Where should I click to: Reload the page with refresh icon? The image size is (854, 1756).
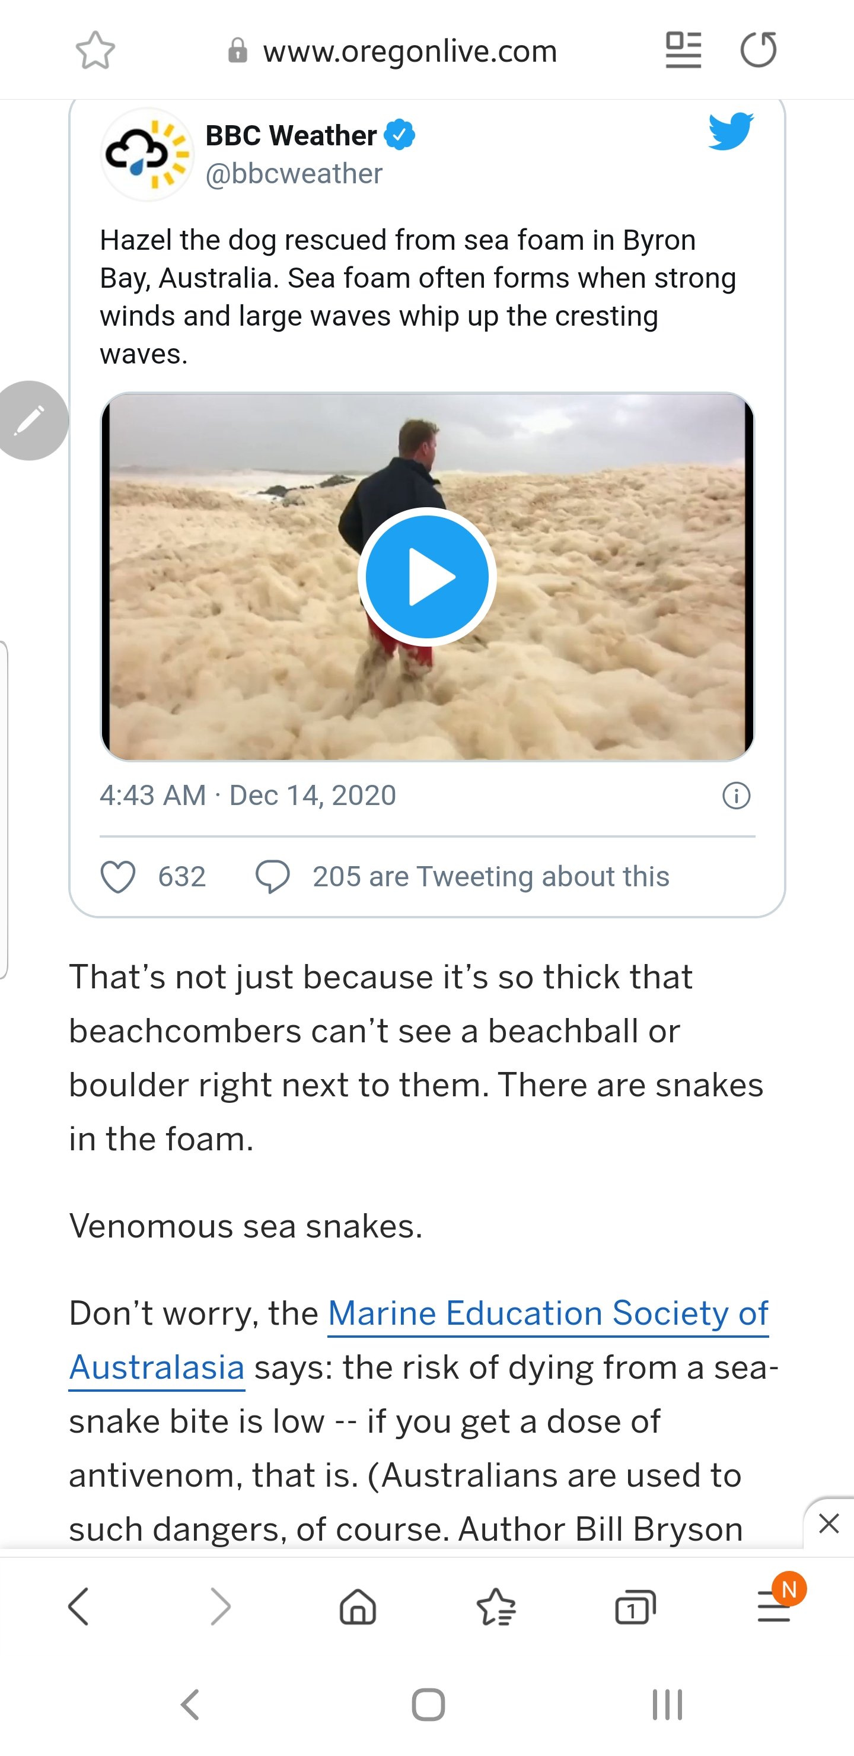point(758,50)
